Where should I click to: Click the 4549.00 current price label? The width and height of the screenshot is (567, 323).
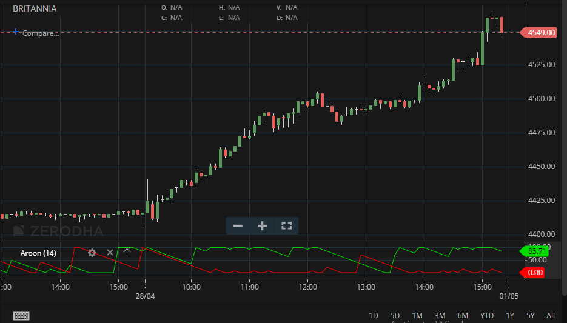pos(538,33)
